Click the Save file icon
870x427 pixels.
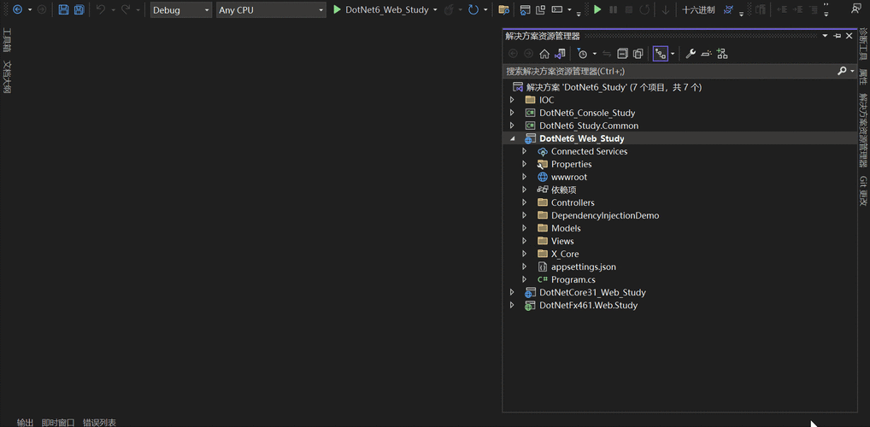click(x=63, y=9)
